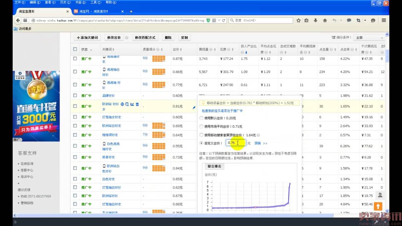402x226 pixels.
Task: Open the 查看 menu
Action: (x=50, y=2)
